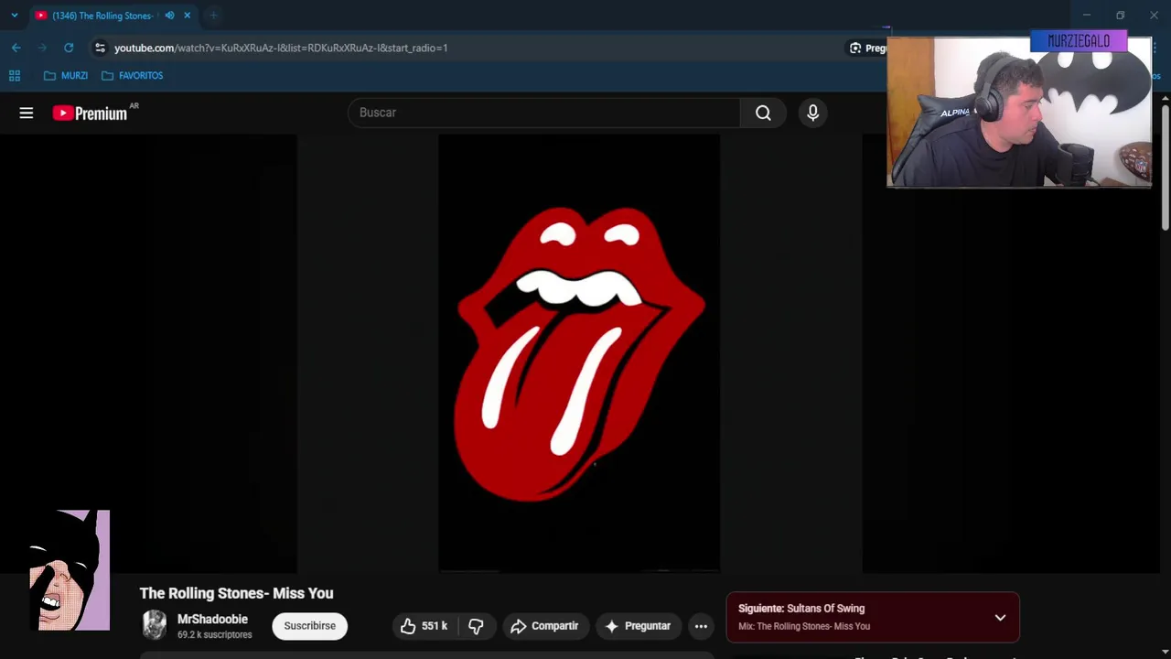This screenshot has width=1171, height=659.
Task: Open the FAVORITOS bookmarks folder
Action: pyautogui.click(x=133, y=76)
